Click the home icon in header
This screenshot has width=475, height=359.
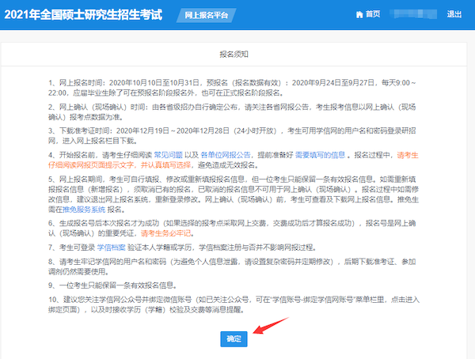(x=361, y=14)
